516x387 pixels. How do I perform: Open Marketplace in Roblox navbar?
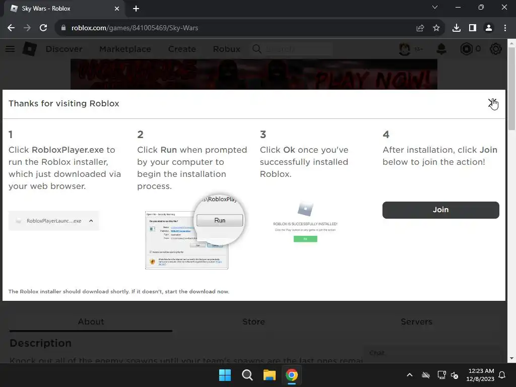tap(125, 49)
